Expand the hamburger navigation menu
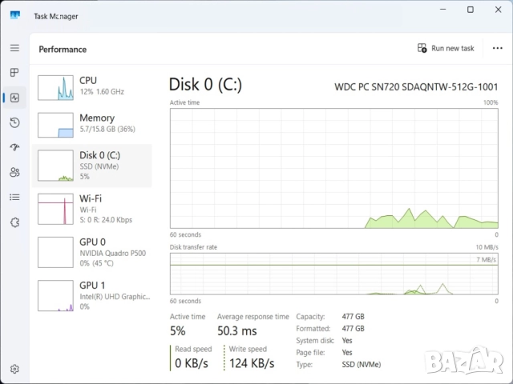 pos(14,48)
